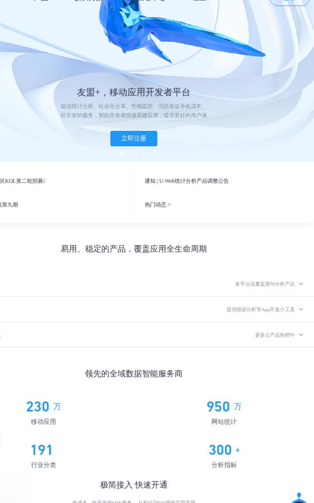Image resolution: width=314 pixels, height=503 pixels.
Task: Click the 分析指标 label
Action: click(x=224, y=465)
